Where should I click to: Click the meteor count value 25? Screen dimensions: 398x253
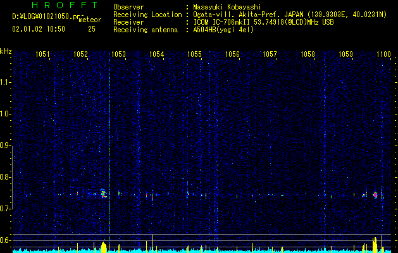92,29
